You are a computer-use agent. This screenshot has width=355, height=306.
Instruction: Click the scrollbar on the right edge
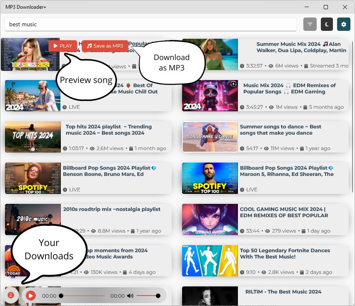coord(352,104)
